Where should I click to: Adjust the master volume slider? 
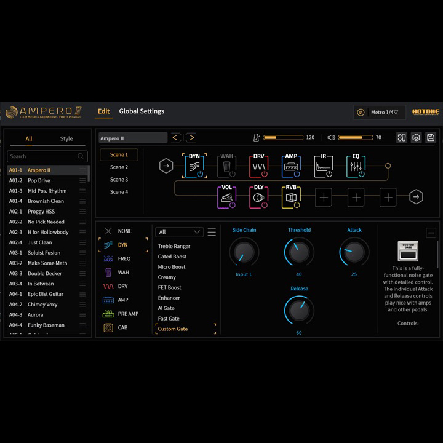[x=356, y=138]
